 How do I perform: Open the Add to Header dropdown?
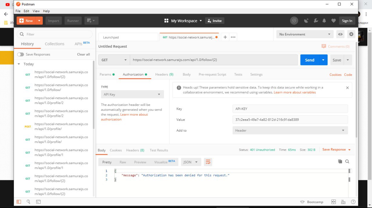290,130
